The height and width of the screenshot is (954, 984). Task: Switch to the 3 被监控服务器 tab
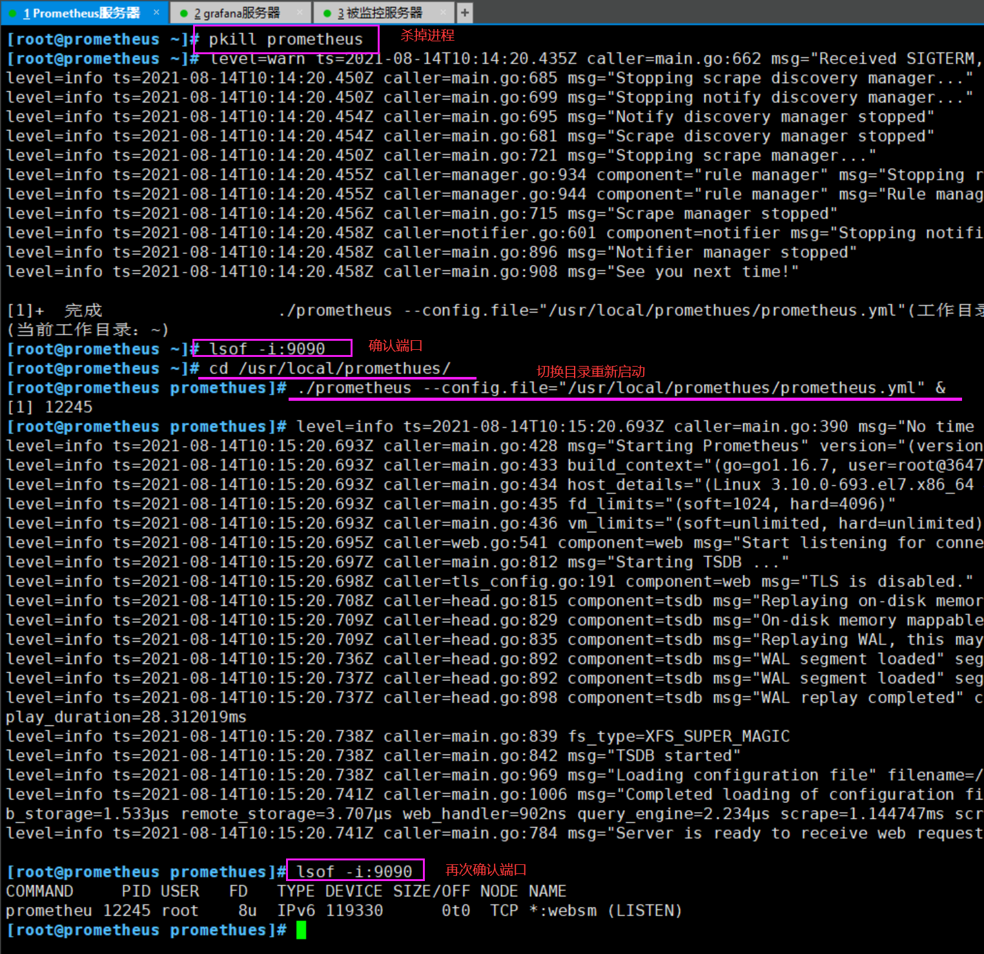pos(384,13)
